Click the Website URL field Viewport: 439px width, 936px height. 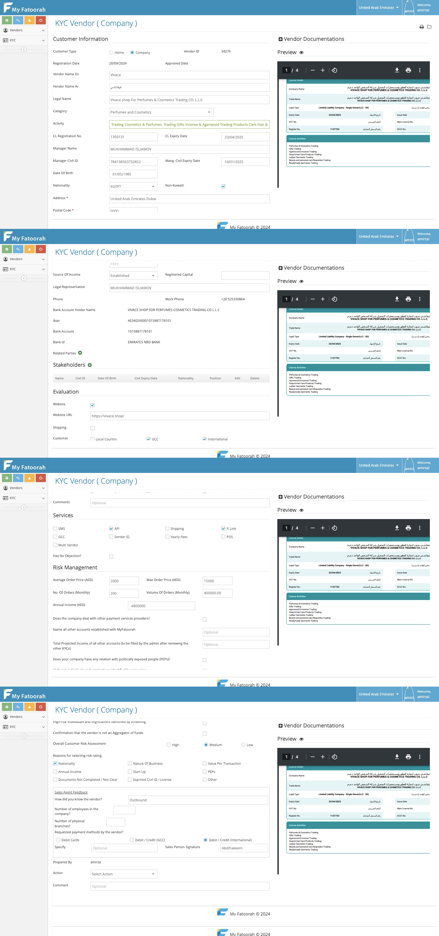click(180, 416)
